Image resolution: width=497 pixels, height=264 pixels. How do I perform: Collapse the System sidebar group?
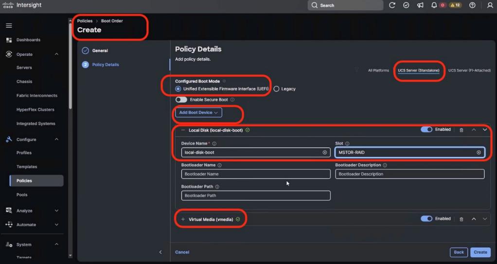pos(56,245)
